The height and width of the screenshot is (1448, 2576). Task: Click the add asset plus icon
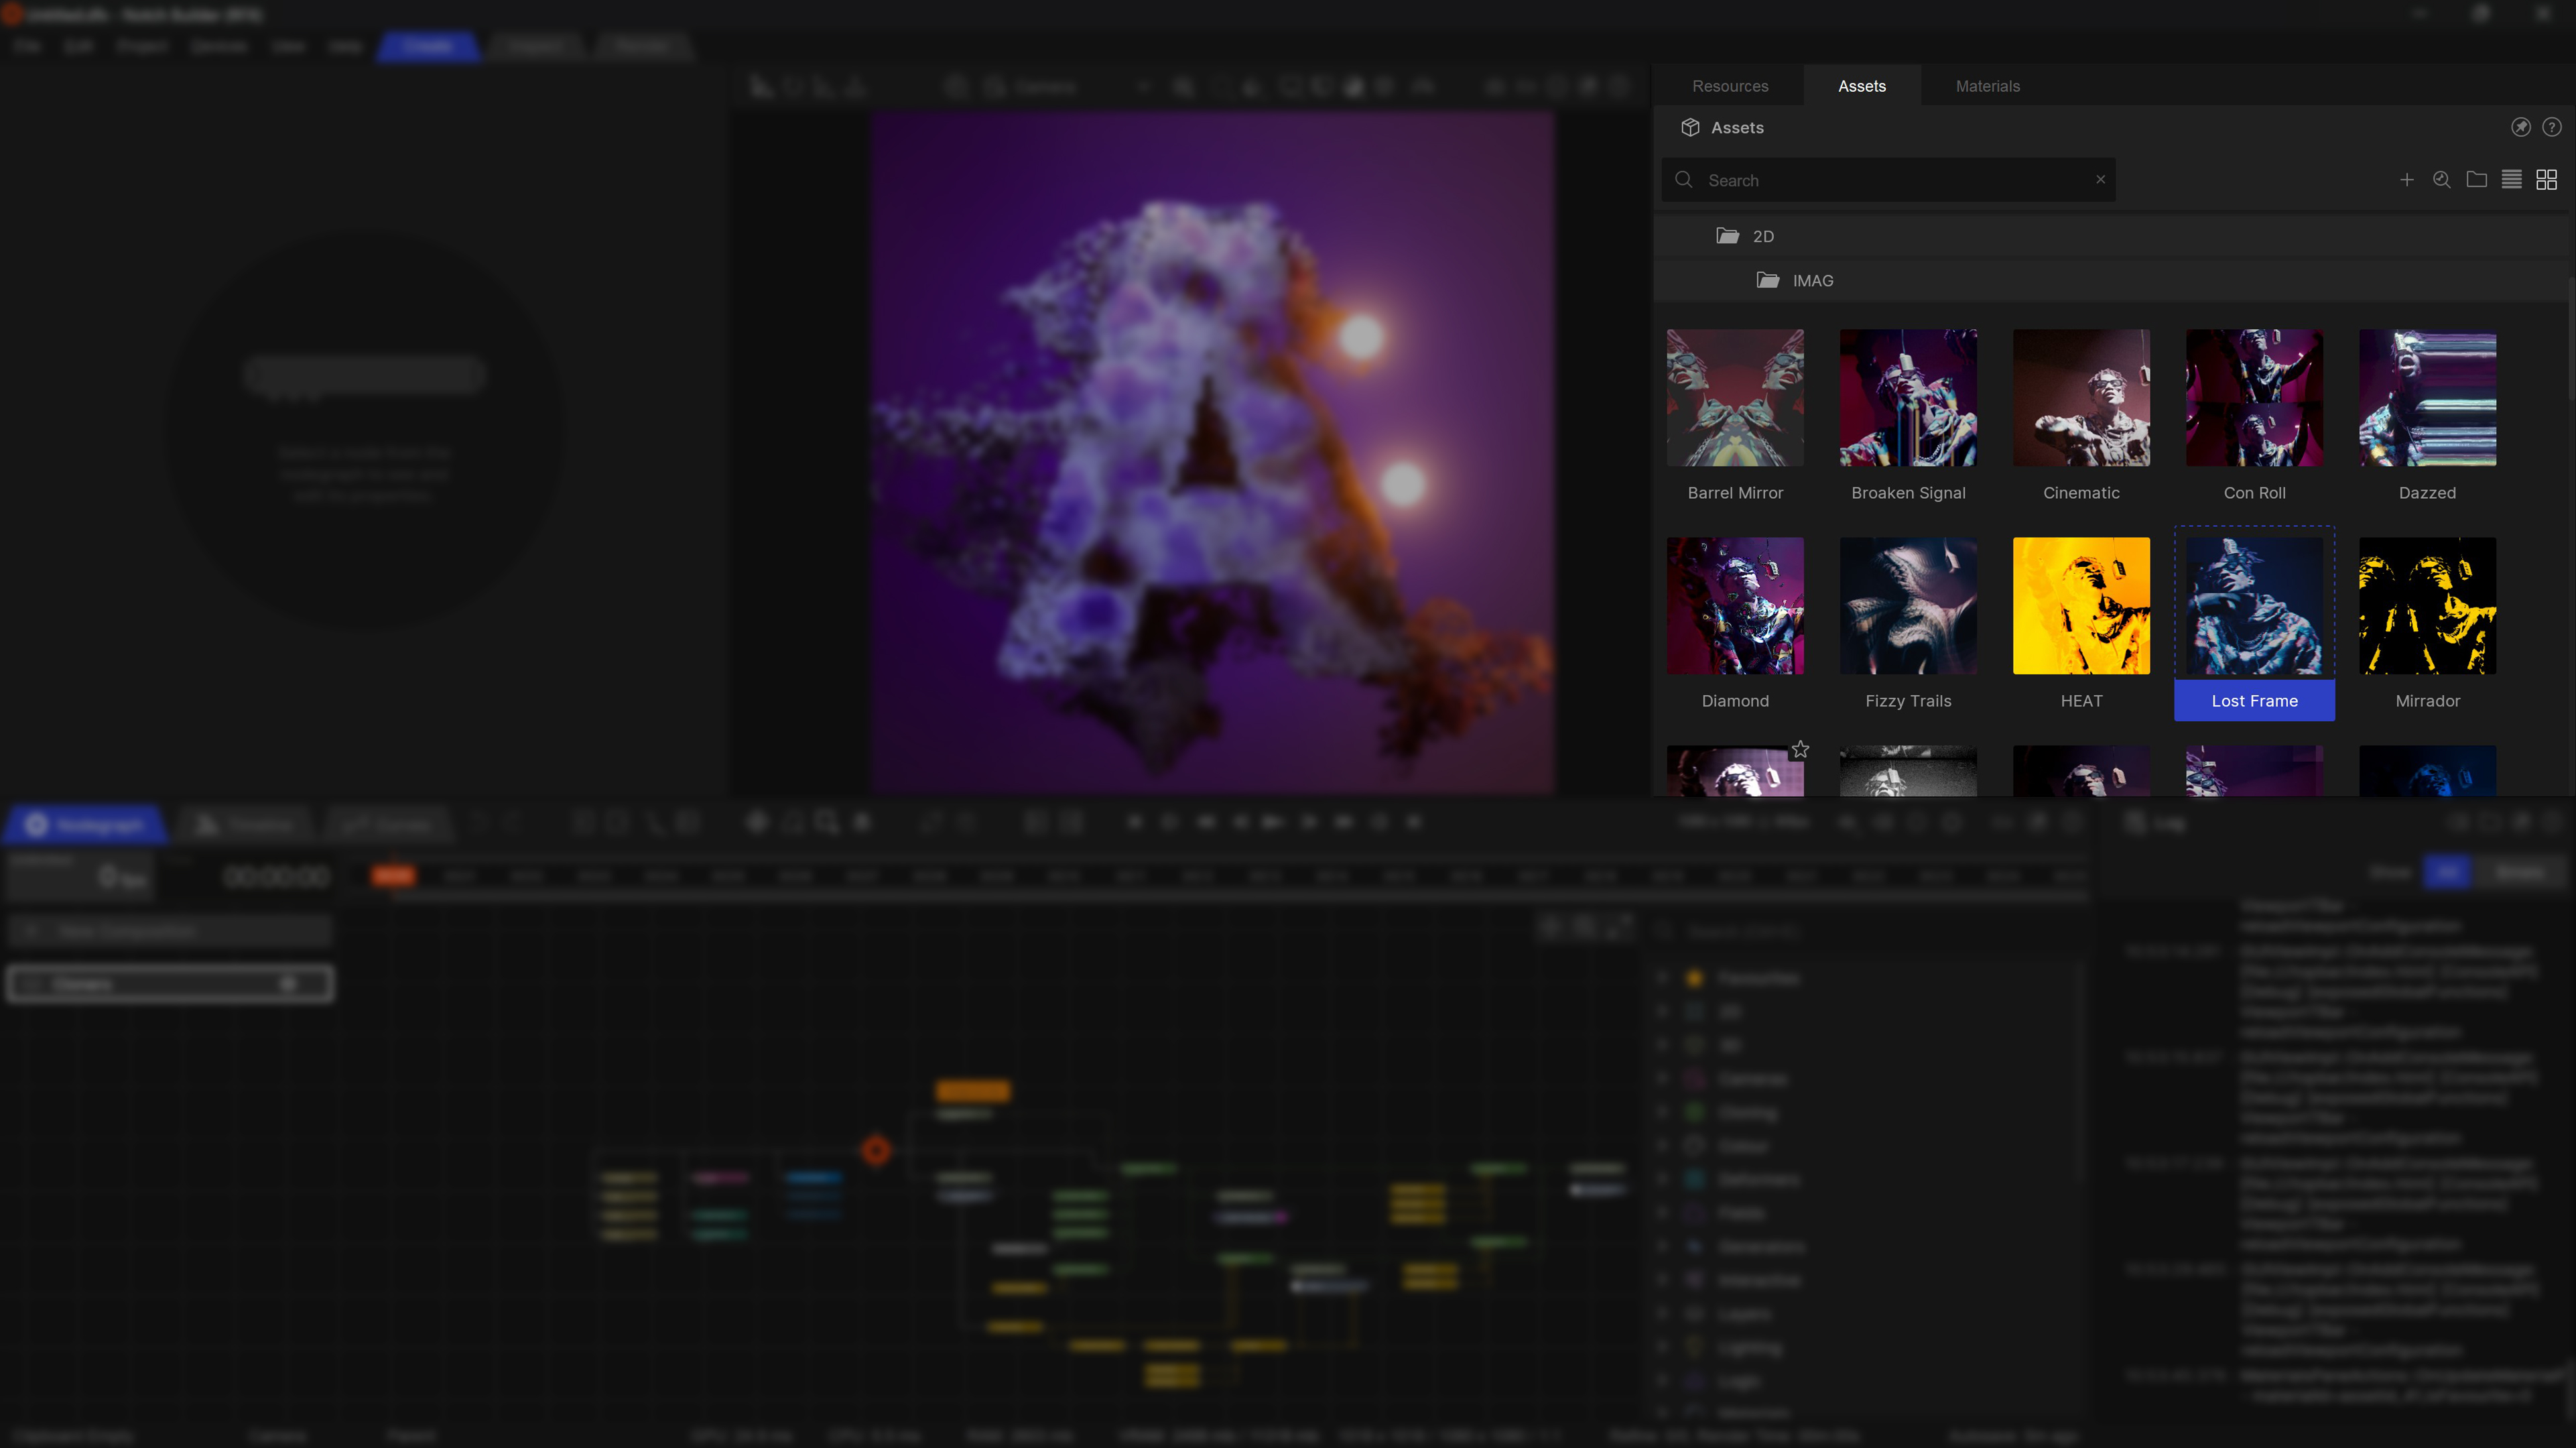2407,180
